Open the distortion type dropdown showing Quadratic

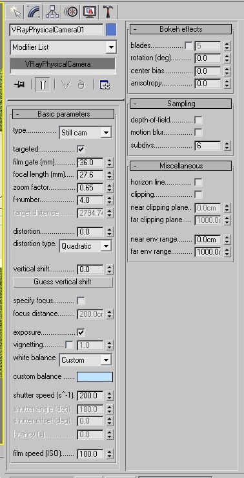pos(85,246)
